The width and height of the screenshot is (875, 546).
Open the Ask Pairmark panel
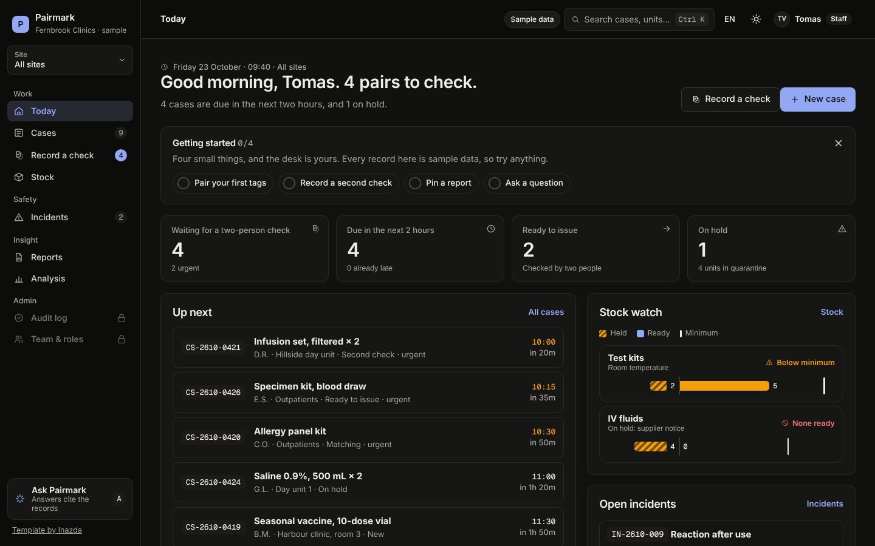[70, 499]
